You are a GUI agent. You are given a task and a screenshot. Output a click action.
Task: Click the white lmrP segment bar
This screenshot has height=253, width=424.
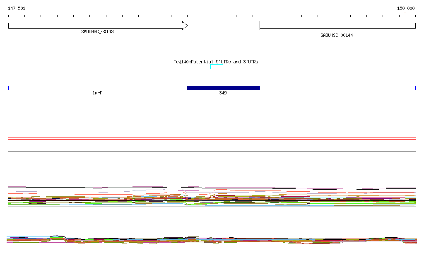tap(98, 88)
